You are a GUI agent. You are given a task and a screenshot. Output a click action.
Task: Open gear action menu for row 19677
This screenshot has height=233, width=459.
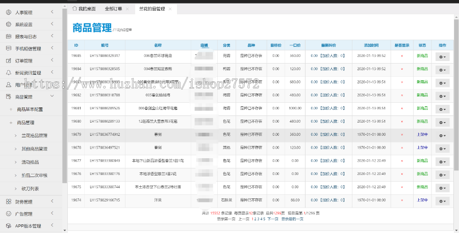click(x=442, y=162)
